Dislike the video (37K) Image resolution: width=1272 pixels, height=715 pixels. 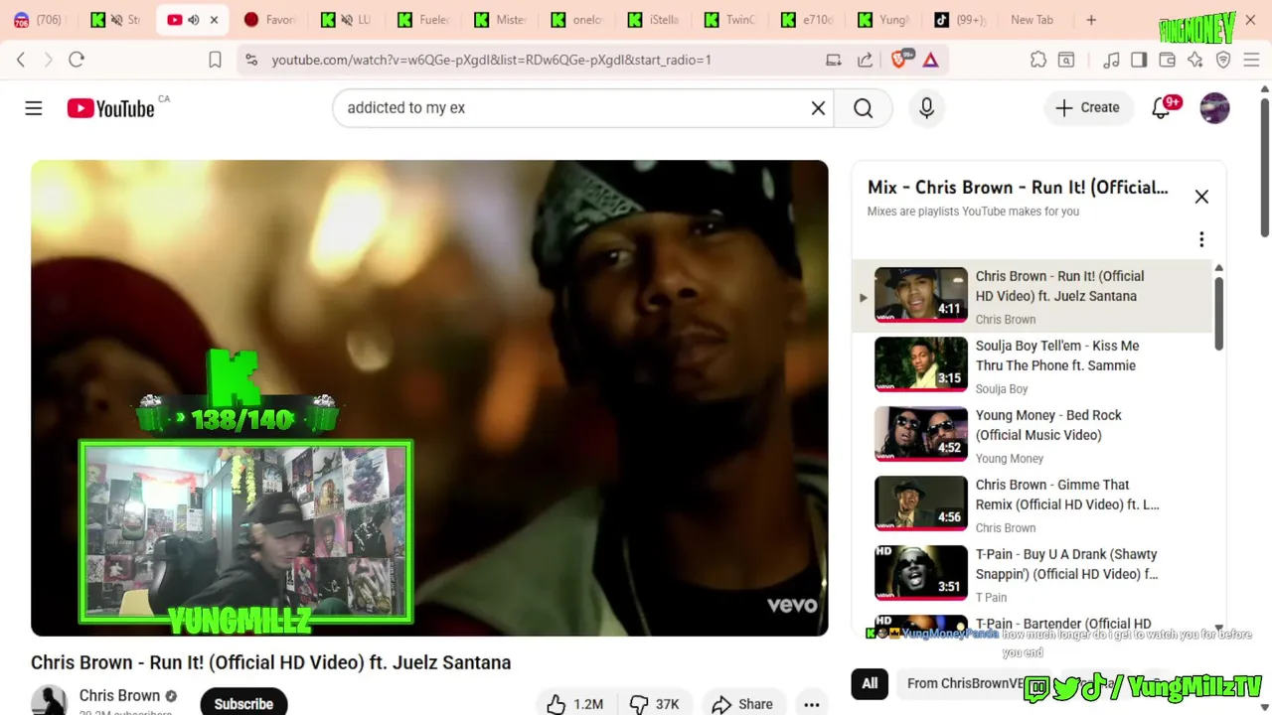pyautogui.click(x=654, y=704)
